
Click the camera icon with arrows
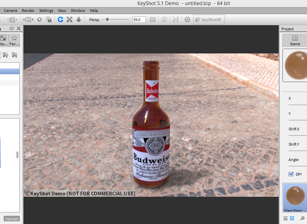click(28, 19)
